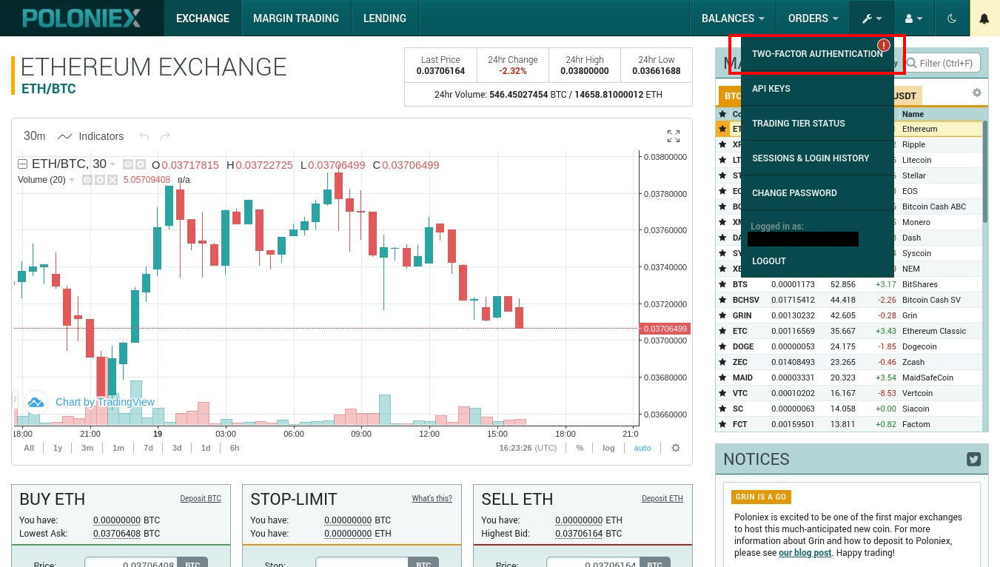1000x567 pixels.
Task: Toggle percent scale on the chart
Action: 580,448
